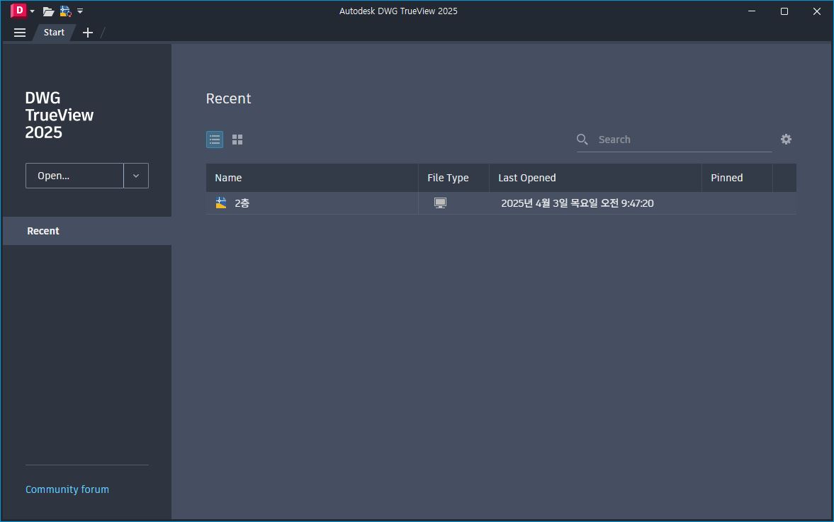Viewport: 834px width, 522px height.
Task: Sort by File Type column header
Action: [453, 178]
